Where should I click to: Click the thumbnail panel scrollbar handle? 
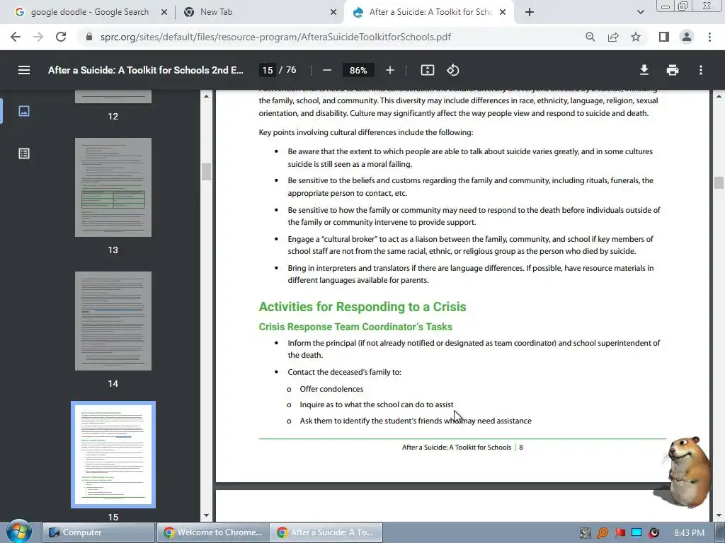tap(206, 172)
